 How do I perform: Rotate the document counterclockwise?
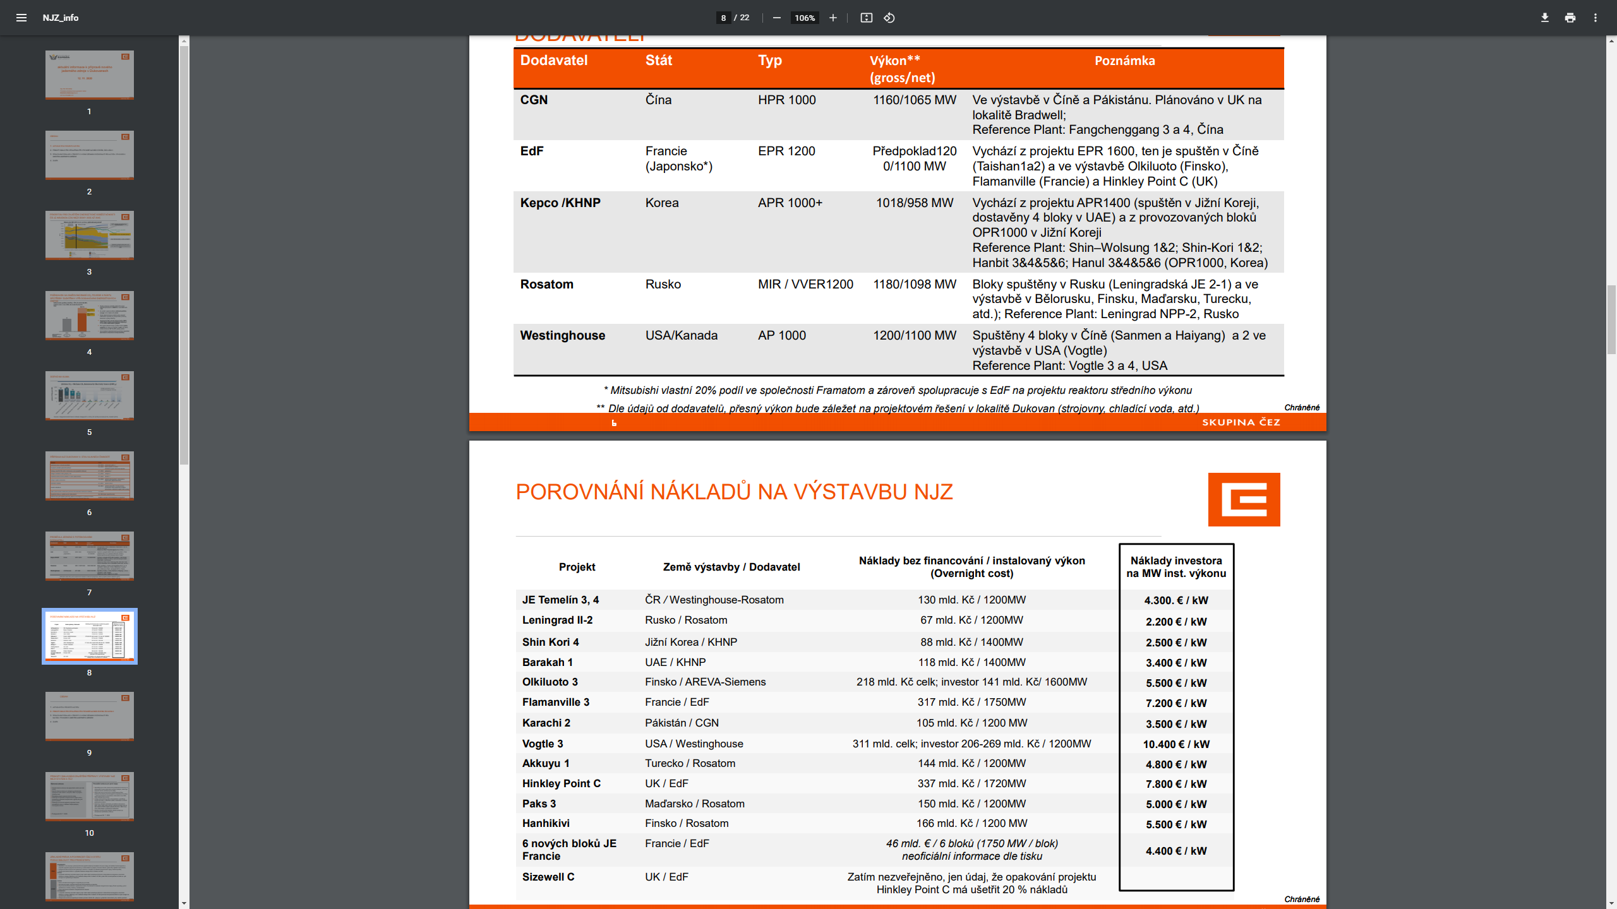(889, 18)
